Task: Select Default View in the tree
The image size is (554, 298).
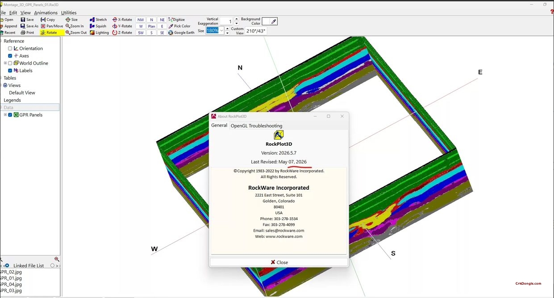Action: (22, 93)
